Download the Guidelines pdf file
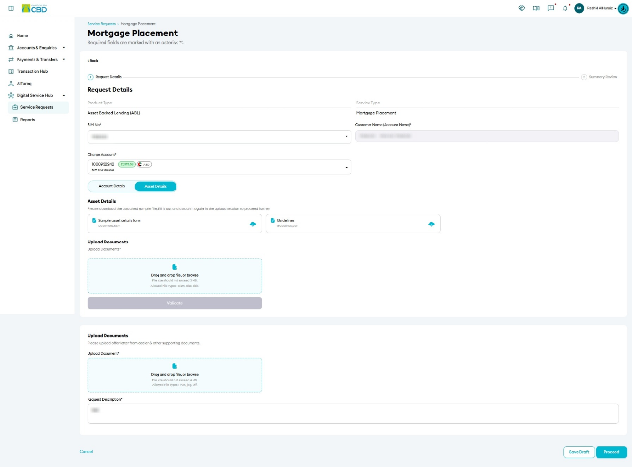This screenshot has width=632, height=467. [431, 224]
